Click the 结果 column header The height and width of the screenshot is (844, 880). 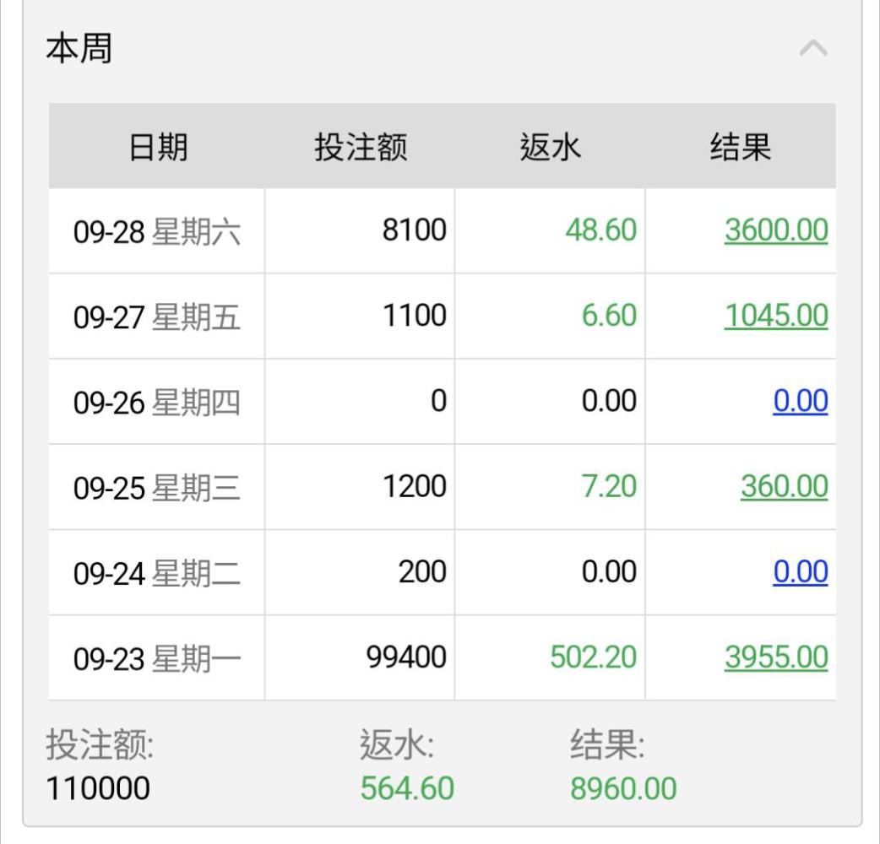click(740, 148)
